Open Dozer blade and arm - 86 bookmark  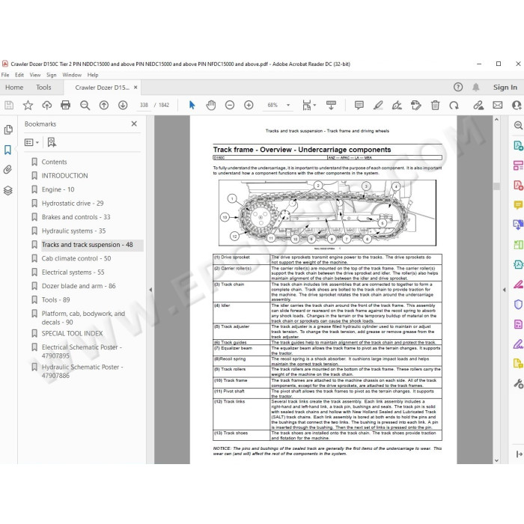[79, 286]
